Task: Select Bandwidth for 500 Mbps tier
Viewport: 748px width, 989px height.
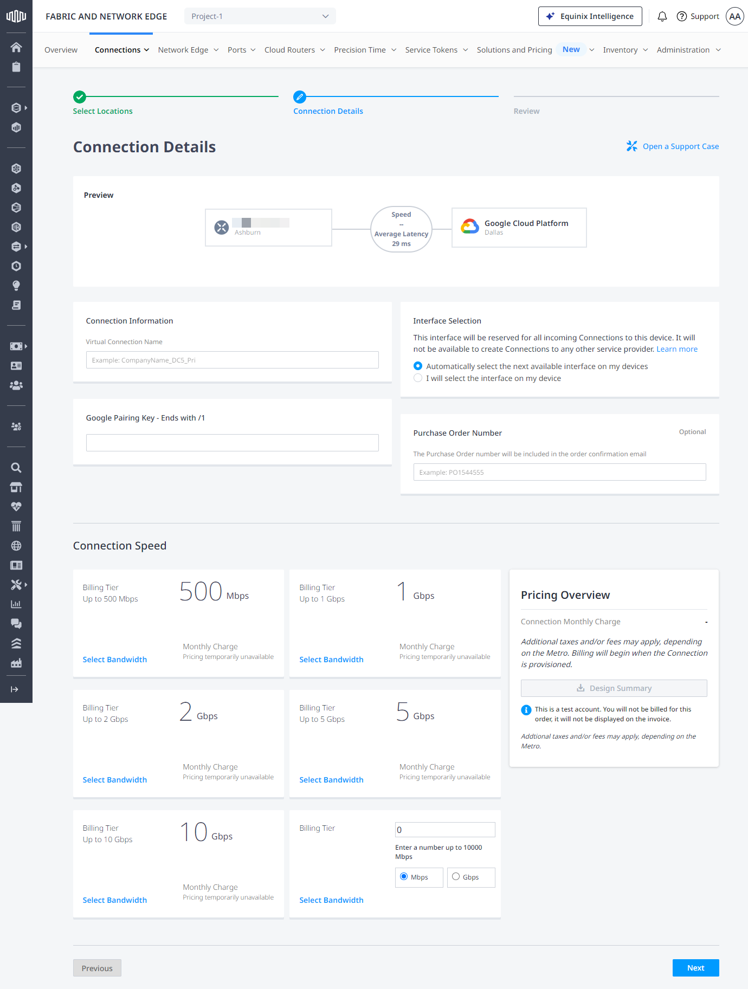Action: tap(114, 660)
